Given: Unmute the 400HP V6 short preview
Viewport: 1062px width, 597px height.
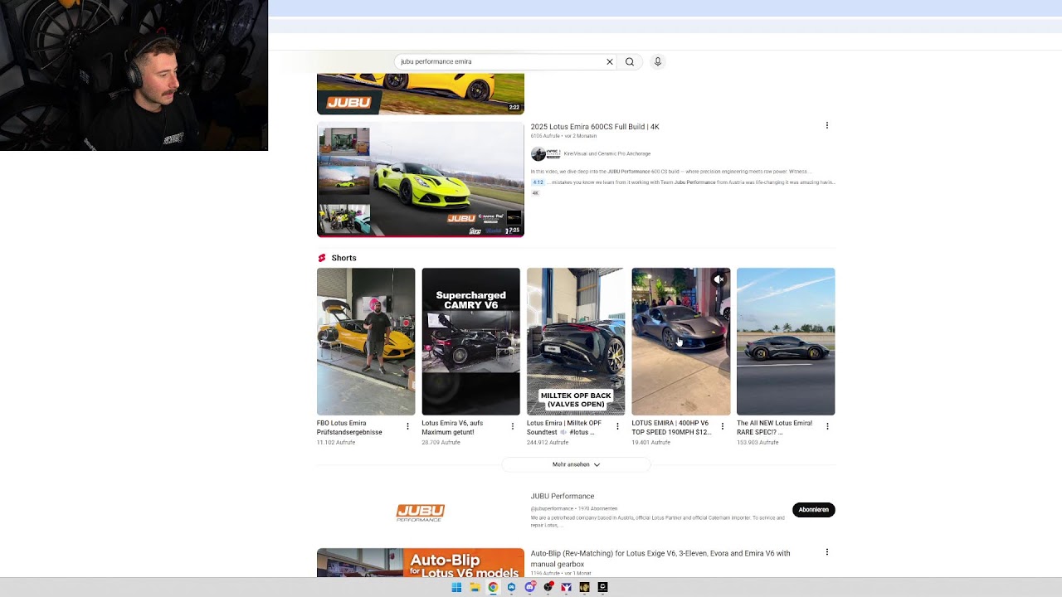Looking at the screenshot, I should tap(719, 279).
